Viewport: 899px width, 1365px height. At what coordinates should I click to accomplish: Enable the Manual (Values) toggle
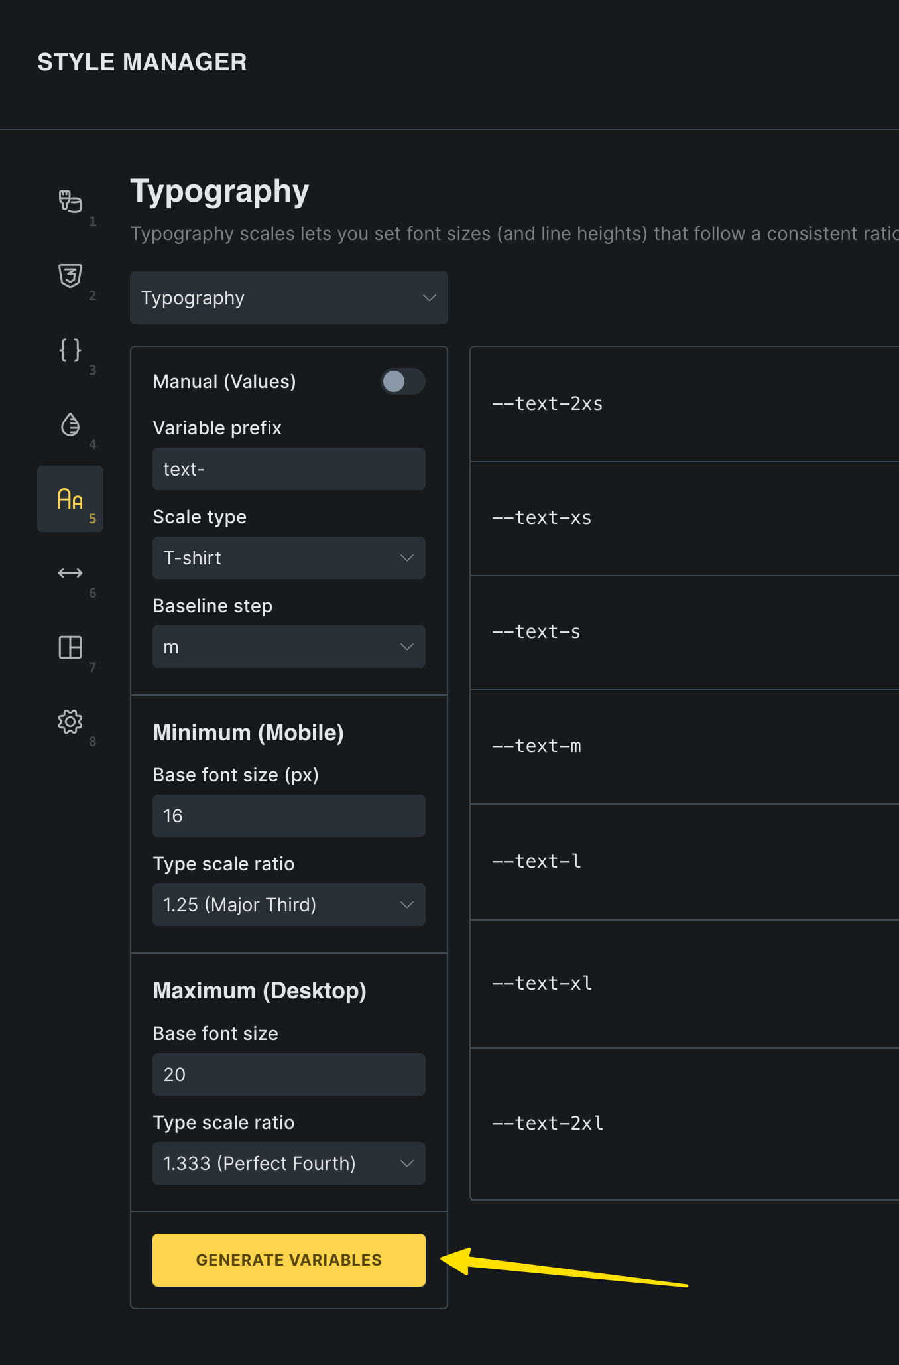[402, 381]
